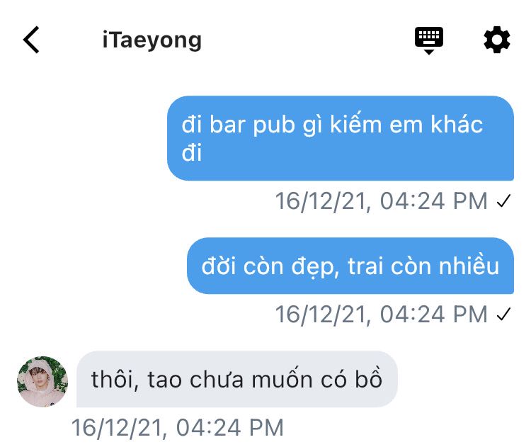Image resolution: width=531 pixels, height=447 pixels.
Task: Click the sent checkmark under second blue message
Action: click(503, 314)
